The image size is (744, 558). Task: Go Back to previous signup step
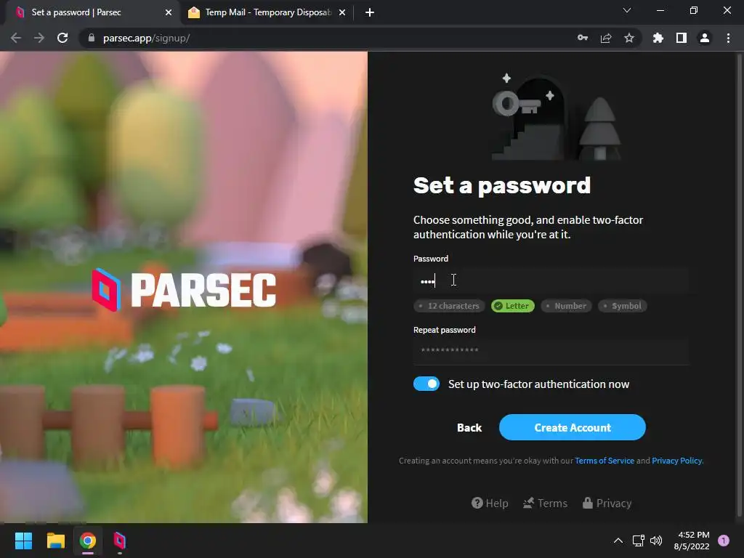click(x=469, y=427)
